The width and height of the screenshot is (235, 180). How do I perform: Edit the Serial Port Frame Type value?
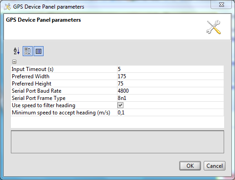tap(171, 98)
